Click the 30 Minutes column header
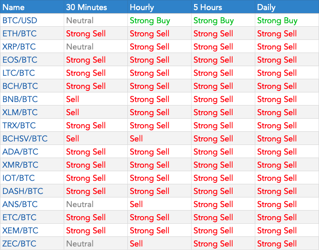 click(86, 7)
